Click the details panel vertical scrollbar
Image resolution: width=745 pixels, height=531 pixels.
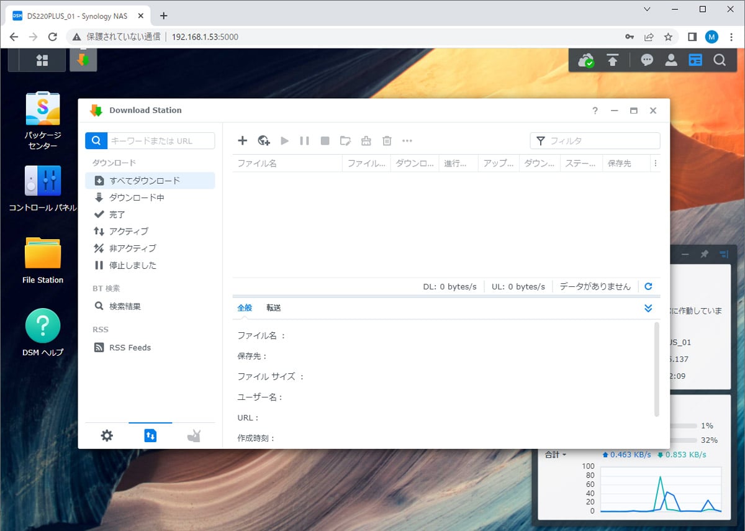(x=657, y=370)
